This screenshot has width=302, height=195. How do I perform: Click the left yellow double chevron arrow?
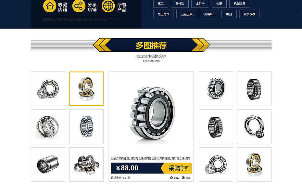[102, 45]
